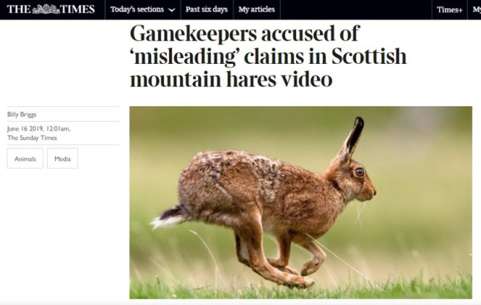Go to My articles
Viewport: 481px width, 305px height.
(x=256, y=10)
